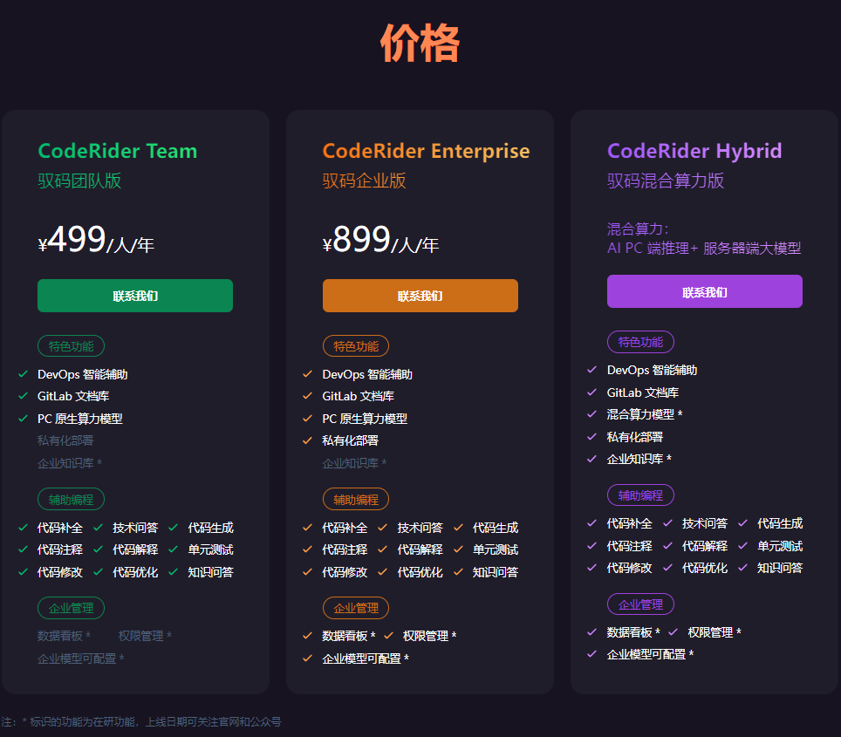Click the ¥499/人/年 price
Screen dimensions: 841x737
click(96, 241)
